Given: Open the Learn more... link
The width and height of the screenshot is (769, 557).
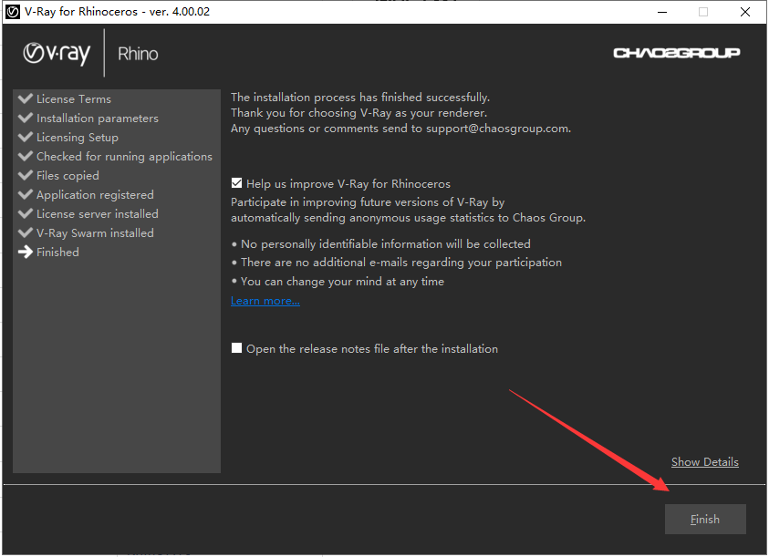Looking at the screenshot, I should [265, 301].
